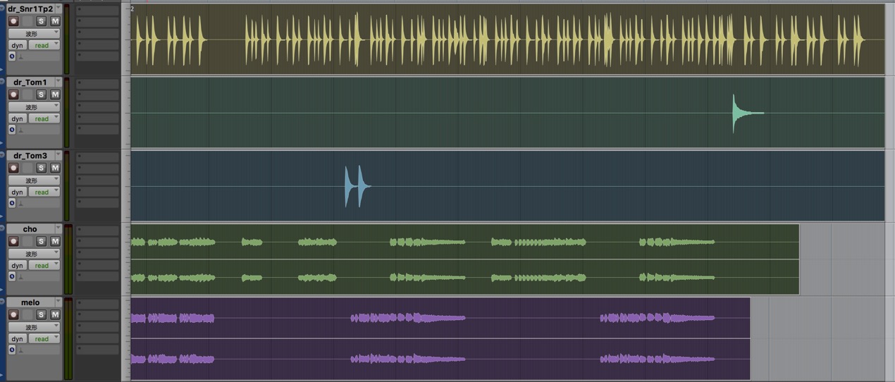Select cho track name
Image resolution: width=895 pixels, height=382 pixels.
(30, 229)
